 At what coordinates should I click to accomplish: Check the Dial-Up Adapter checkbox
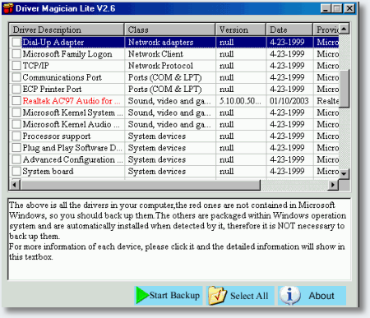point(16,42)
